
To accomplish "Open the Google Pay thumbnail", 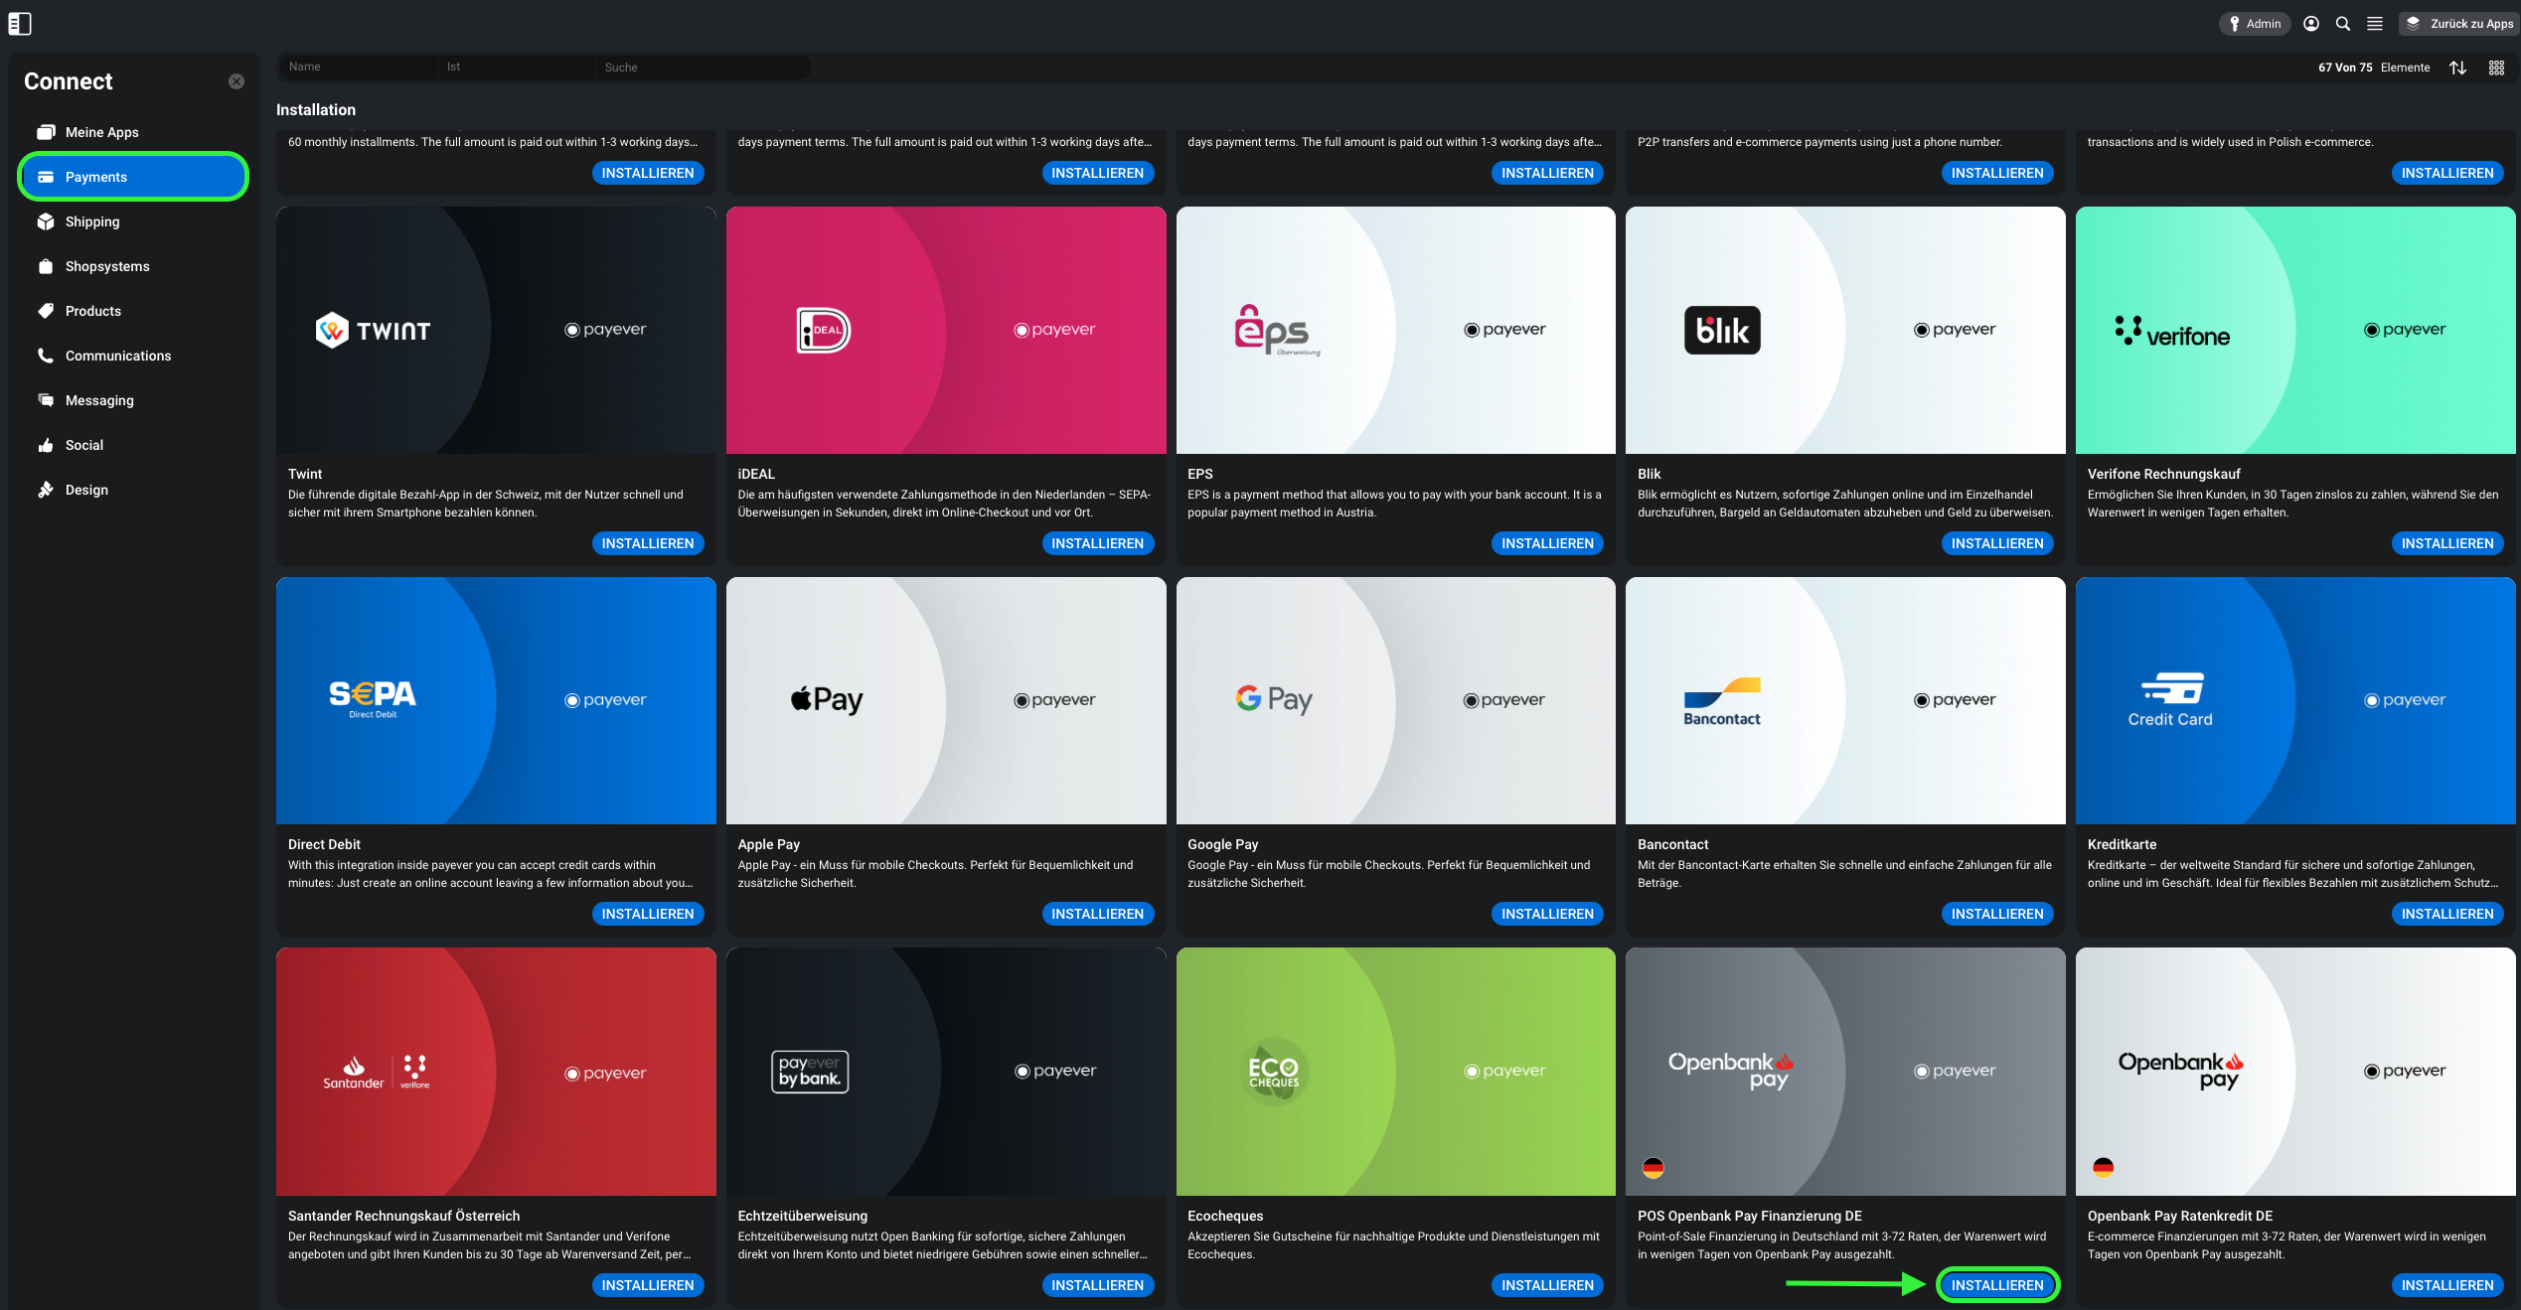I will [x=1395, y=700].
